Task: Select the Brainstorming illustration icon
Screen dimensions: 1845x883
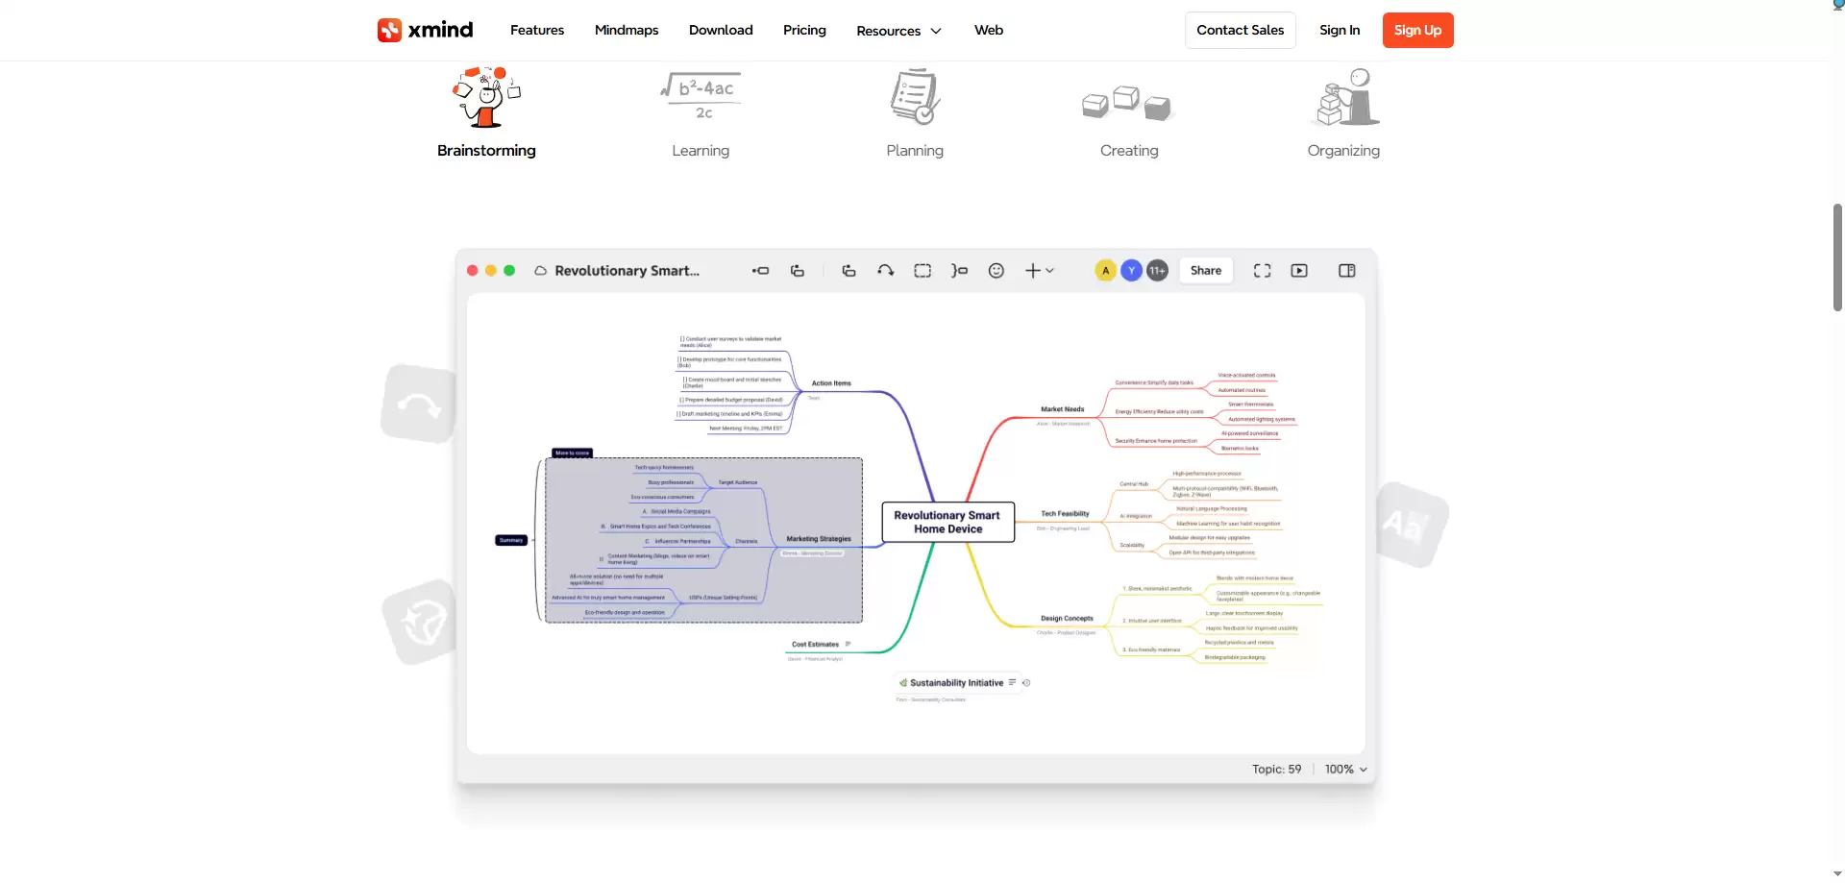Action: (x=486, y=97)
